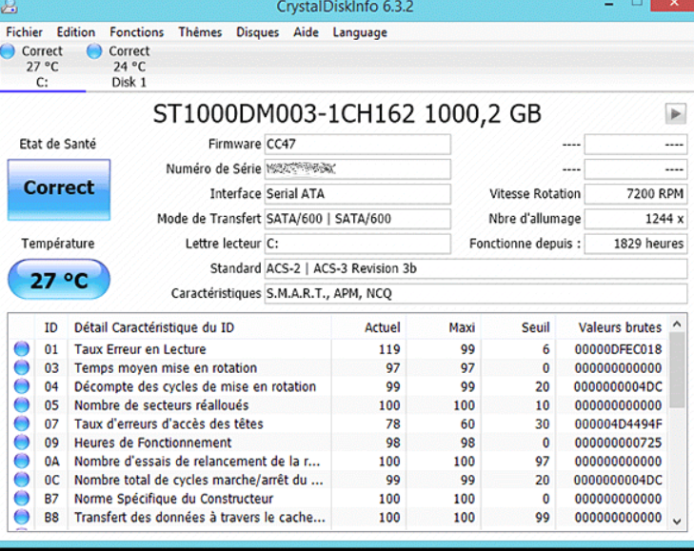This screenshot has height=551, width=694.
Task: Select Nombre de secteurs réalloués row
Action: 338,405
